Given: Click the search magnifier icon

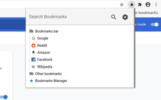Looking at the screenshot, I should coord(114,17).
